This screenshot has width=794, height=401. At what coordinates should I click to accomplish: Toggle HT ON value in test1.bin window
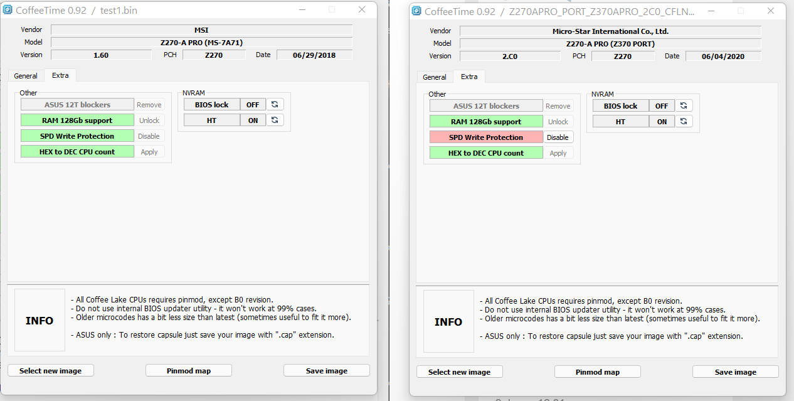click(x=253, y=120)
